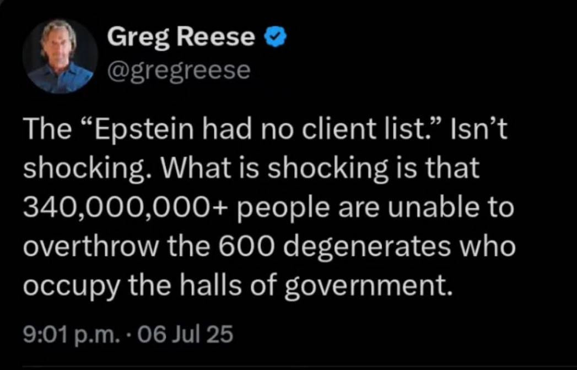Open the @gregreese handle link
Screen dimensions: 577x370
point(179,70)
